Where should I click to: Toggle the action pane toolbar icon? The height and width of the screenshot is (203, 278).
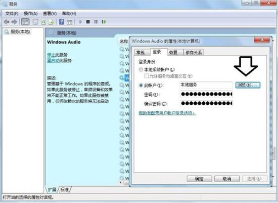69,22
